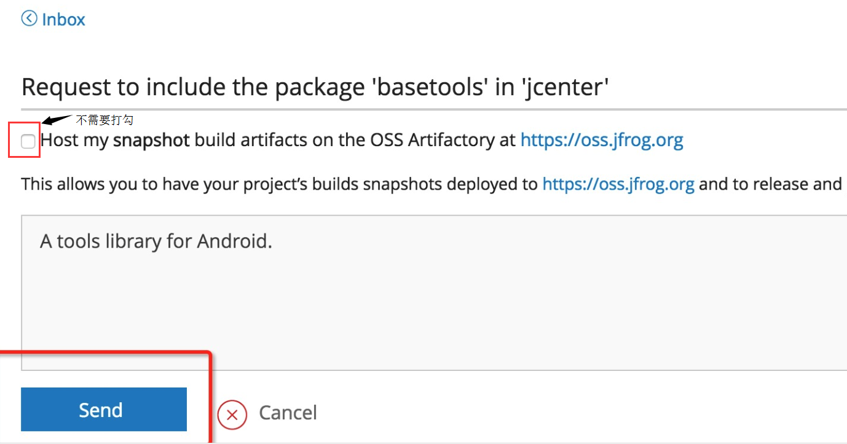Click the back arrow icon beside Inbox
This screenshot has width=847, height=444.
[29, 19]
